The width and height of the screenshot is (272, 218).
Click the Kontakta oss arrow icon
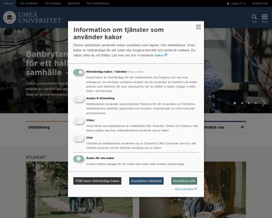coord(242,127)
